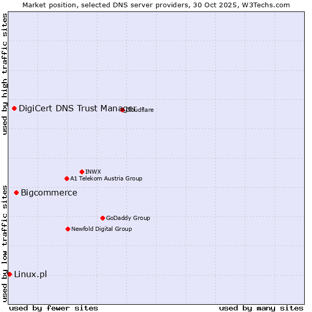Click the INWX label text
312x312 pixels.
[x=93, y=172]
